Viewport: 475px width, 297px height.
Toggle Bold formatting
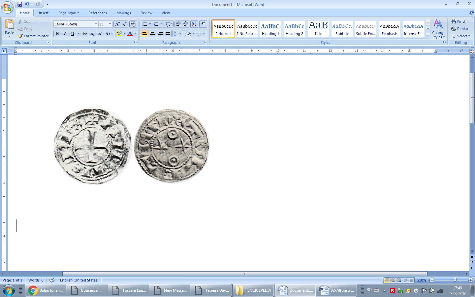[x=57, y=34]
